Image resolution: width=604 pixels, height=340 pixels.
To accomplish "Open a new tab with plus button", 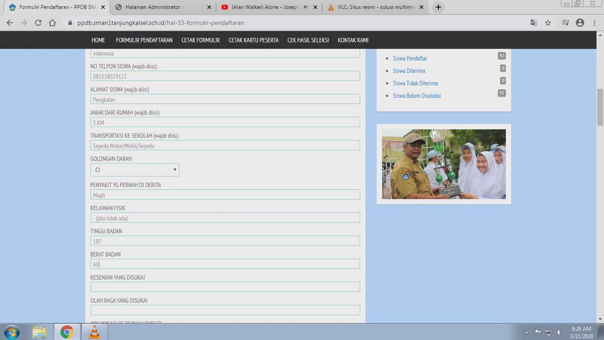I will 438,7.
